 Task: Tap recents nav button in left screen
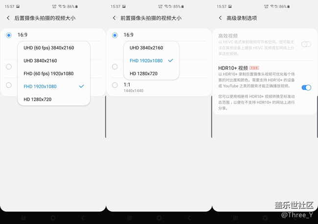[x=23, y=218]
